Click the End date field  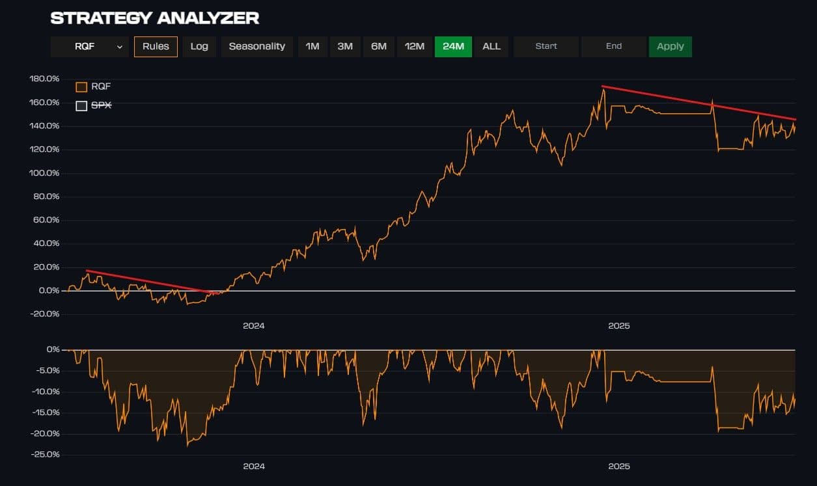[x=614, y=46]
